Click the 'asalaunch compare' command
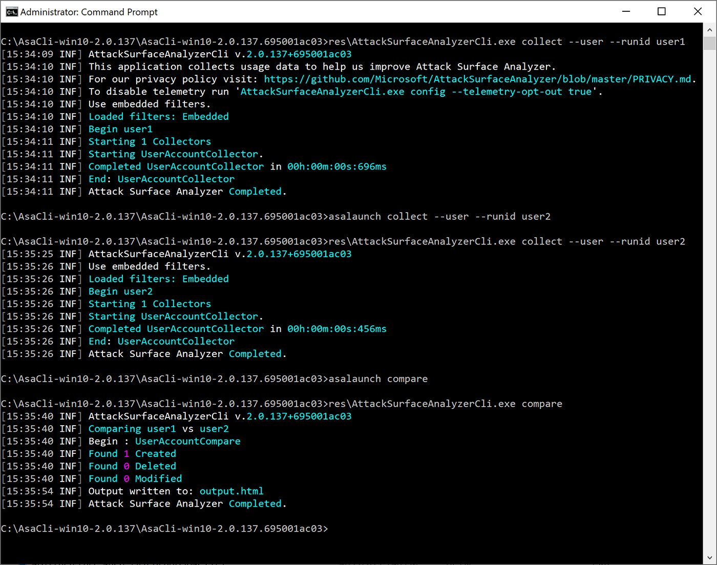This screenshot has height=565, width=717. (378, 379)
